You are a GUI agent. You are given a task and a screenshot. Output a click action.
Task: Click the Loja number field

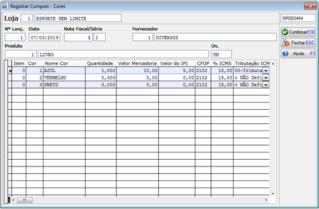27,18
